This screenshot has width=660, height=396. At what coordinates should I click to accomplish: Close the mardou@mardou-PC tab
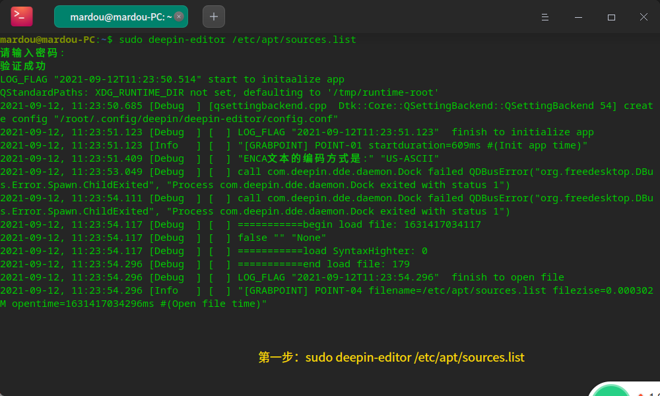(x=179, y=16)
